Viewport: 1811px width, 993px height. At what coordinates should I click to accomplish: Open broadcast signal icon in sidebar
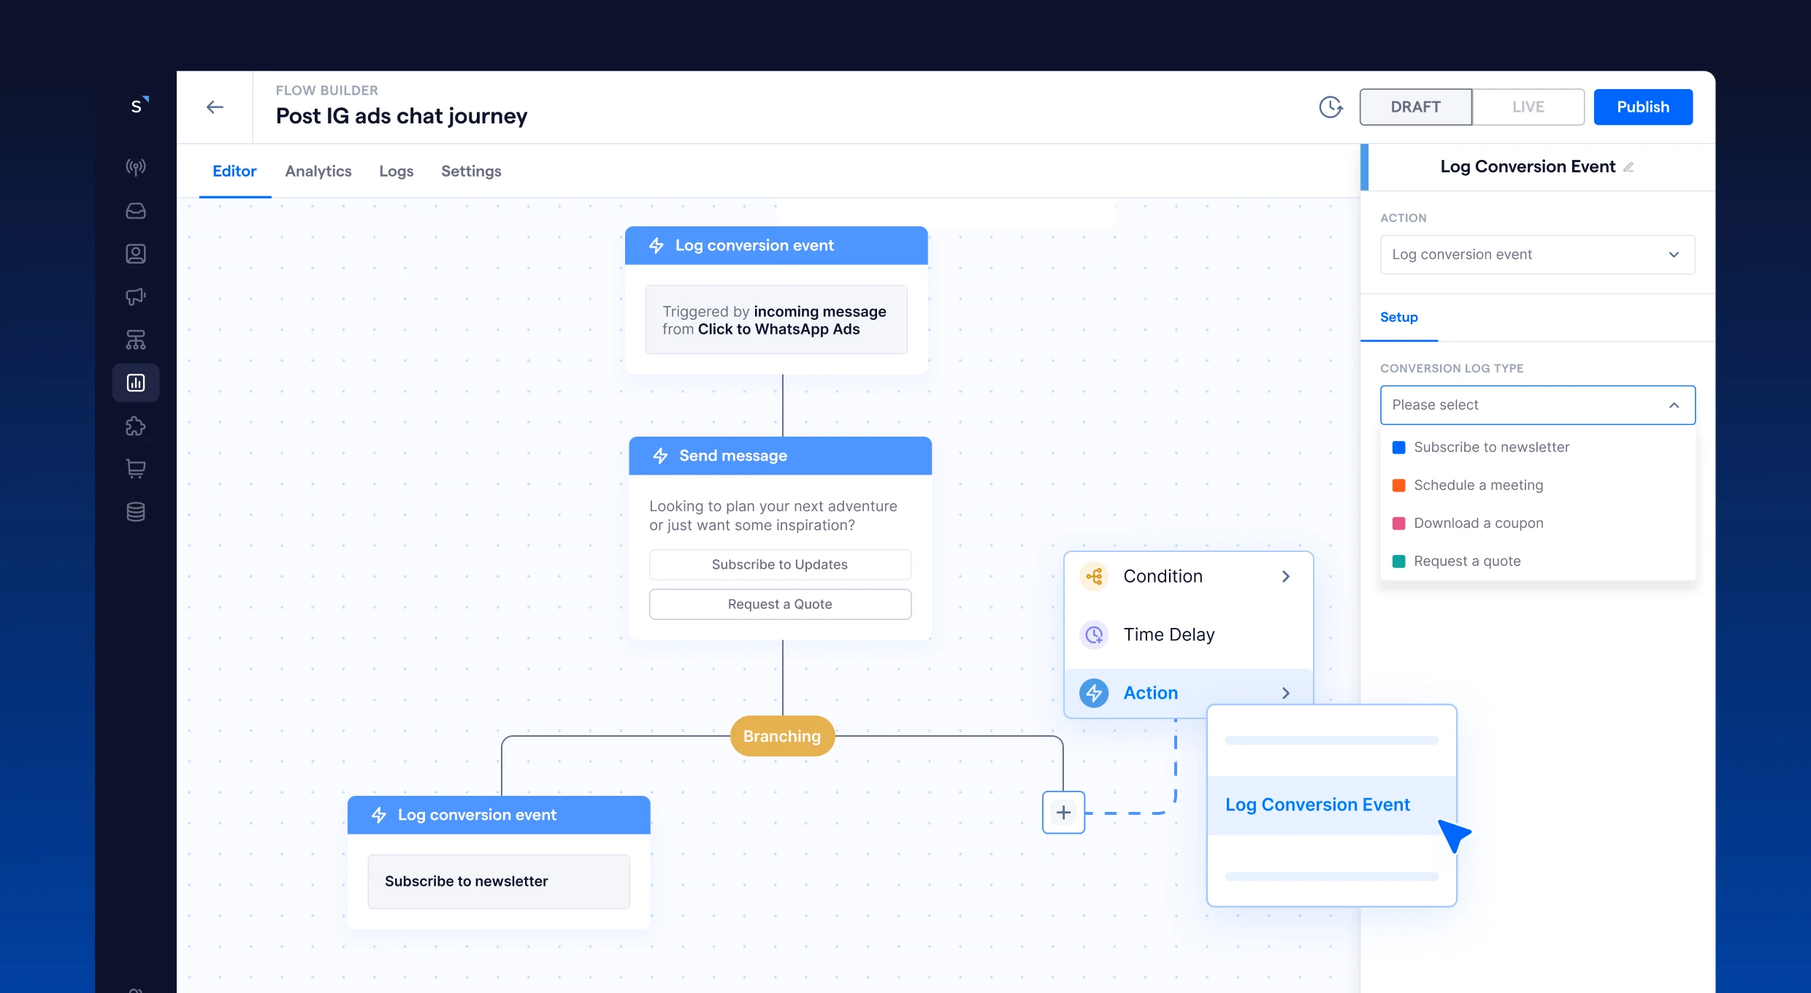point(136,167)
